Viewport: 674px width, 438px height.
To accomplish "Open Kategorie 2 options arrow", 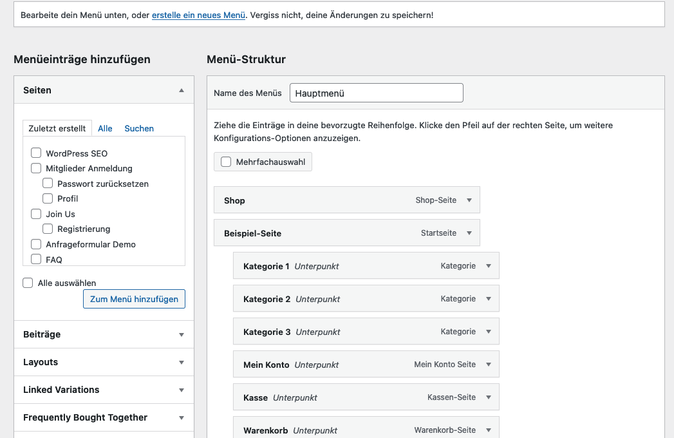I will click(489, 298).
